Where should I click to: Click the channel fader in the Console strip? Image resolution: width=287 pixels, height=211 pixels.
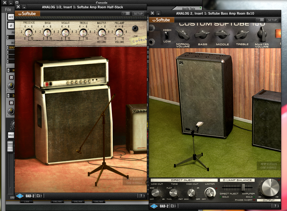coord(10,146)
